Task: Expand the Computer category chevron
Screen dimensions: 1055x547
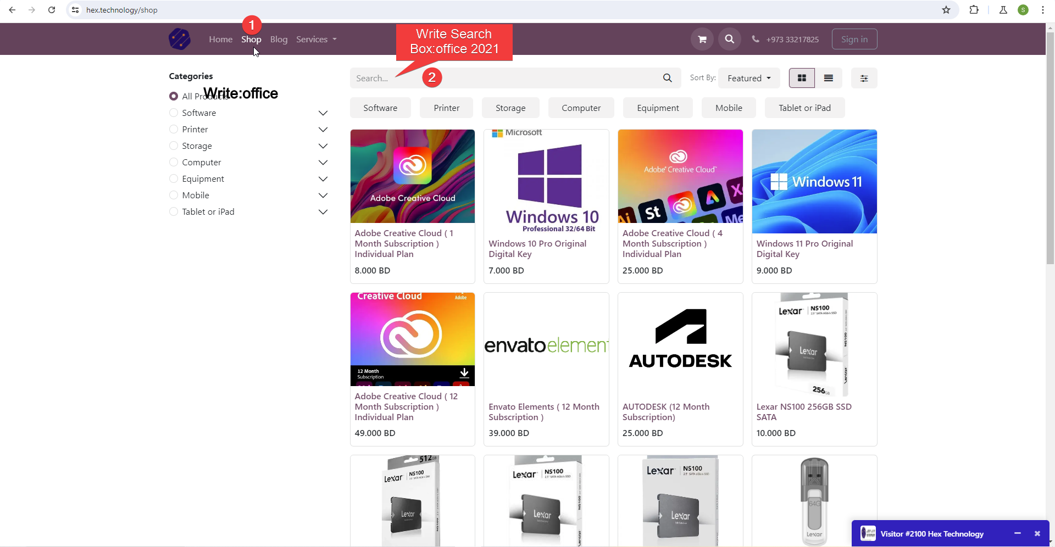Action: click(x=323, y=163)
